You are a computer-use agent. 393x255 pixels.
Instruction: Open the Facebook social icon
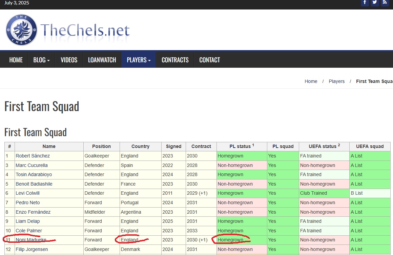pyautogui.click(x=365, y=2)
